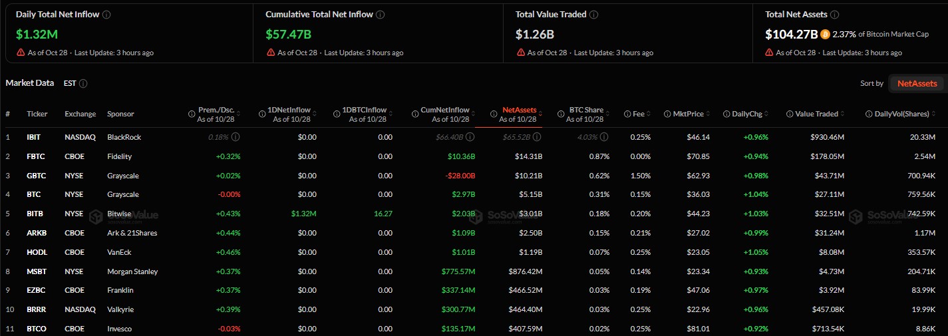This screenshot has height=336, width=948.
Task: Click the MktPrice header label
Action: 688,114
